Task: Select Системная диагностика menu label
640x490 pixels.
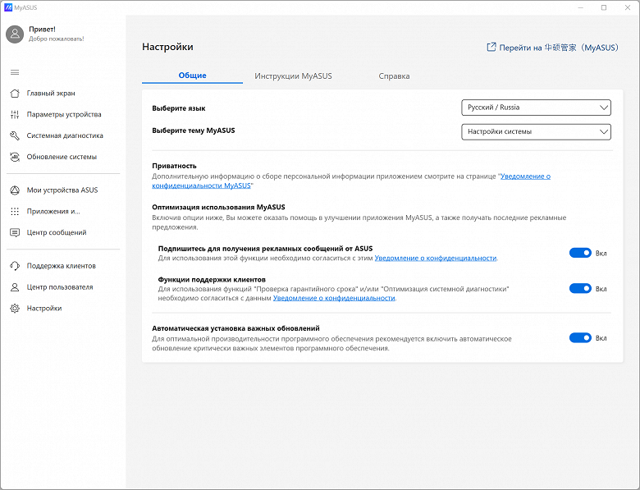Action: pyautogui.click(x=65, y=135)
